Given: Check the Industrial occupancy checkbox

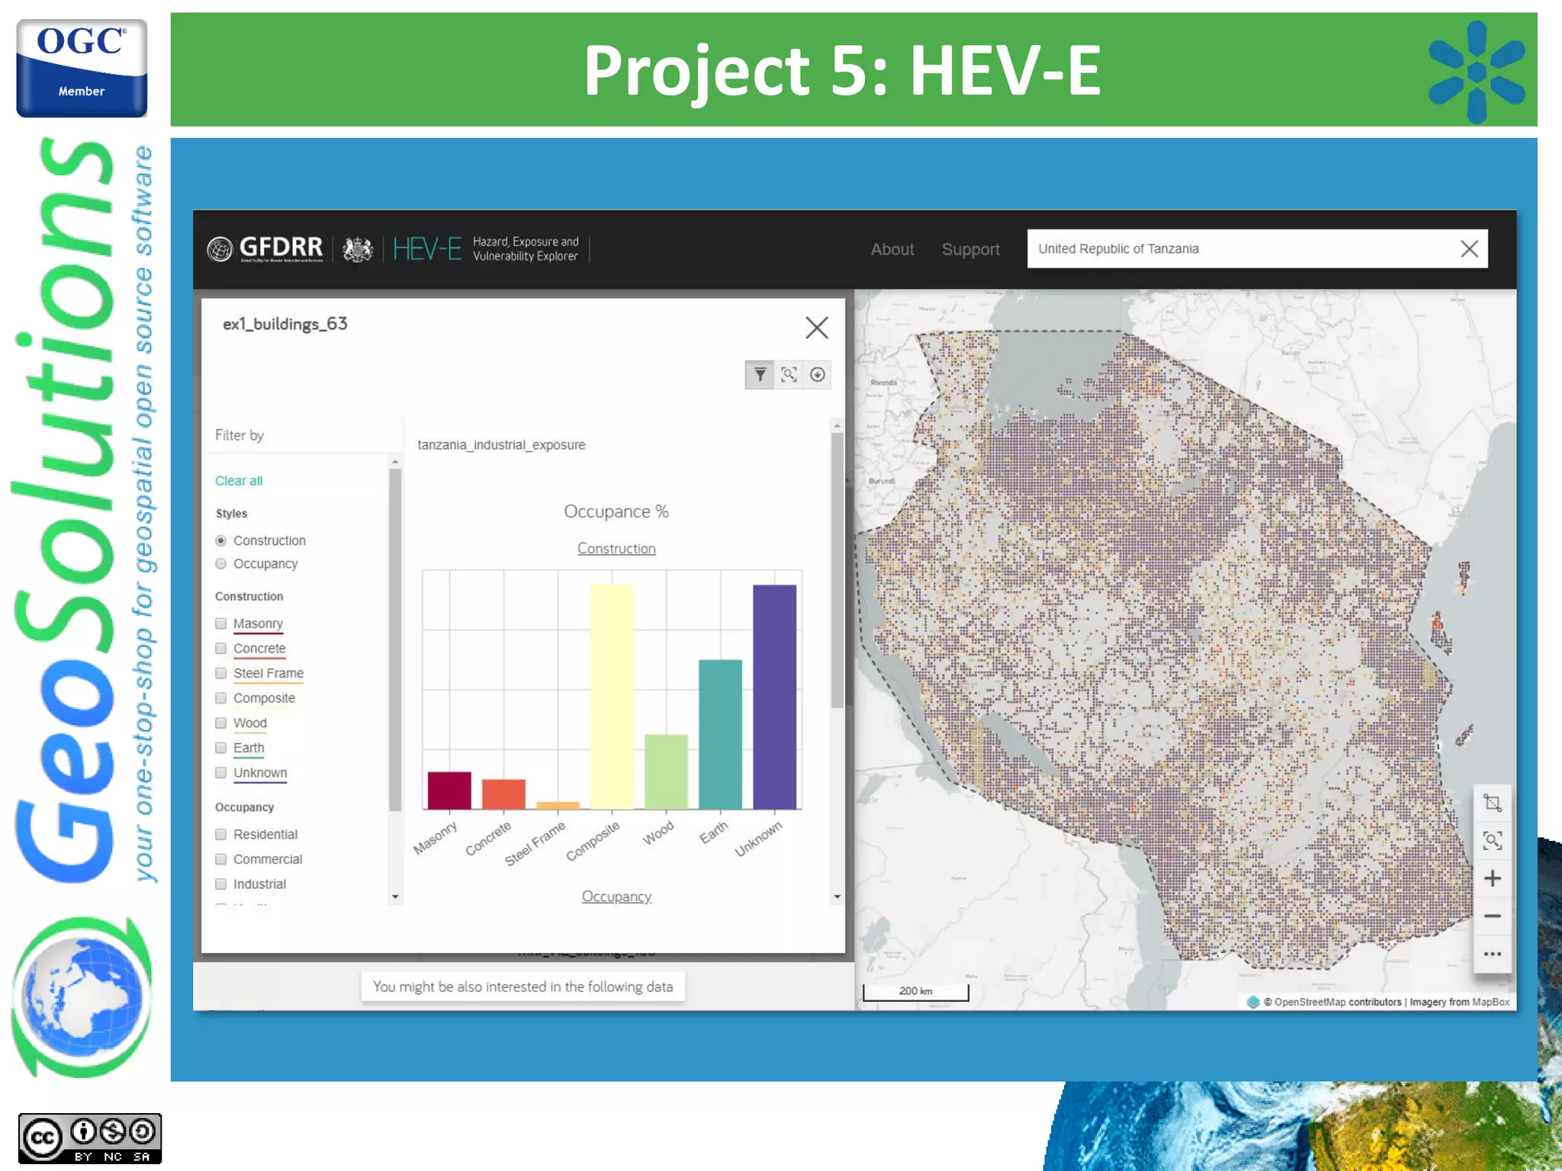Looking at the screenshot, I should coord(221,884).
